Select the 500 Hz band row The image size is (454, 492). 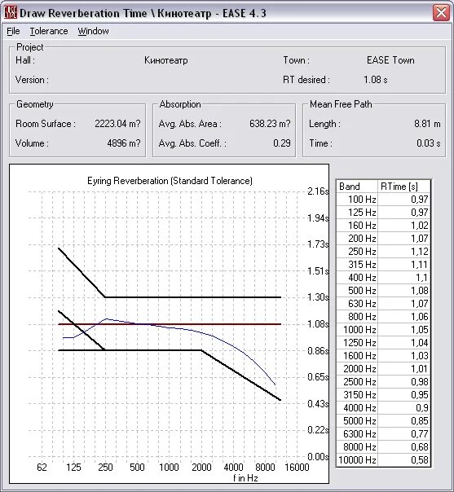pos(383,291)
